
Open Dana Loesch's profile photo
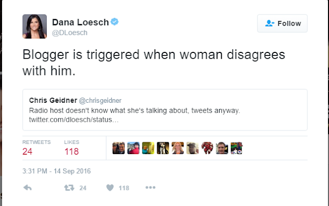click(34, 26)
